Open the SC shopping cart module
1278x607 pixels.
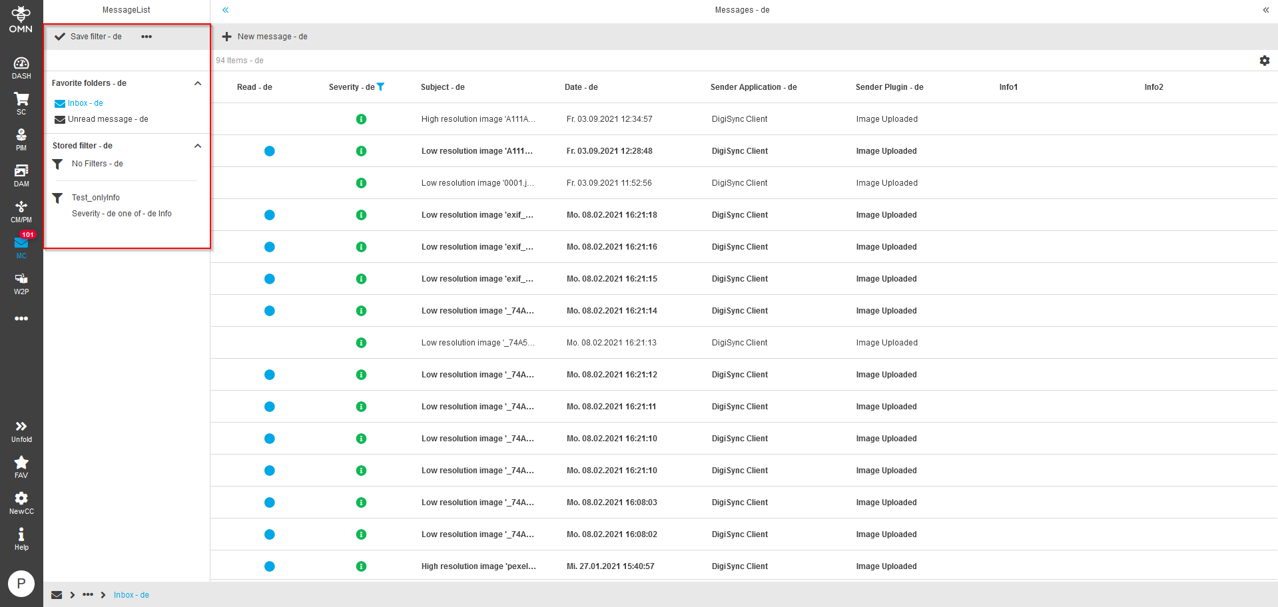(21, 103)
